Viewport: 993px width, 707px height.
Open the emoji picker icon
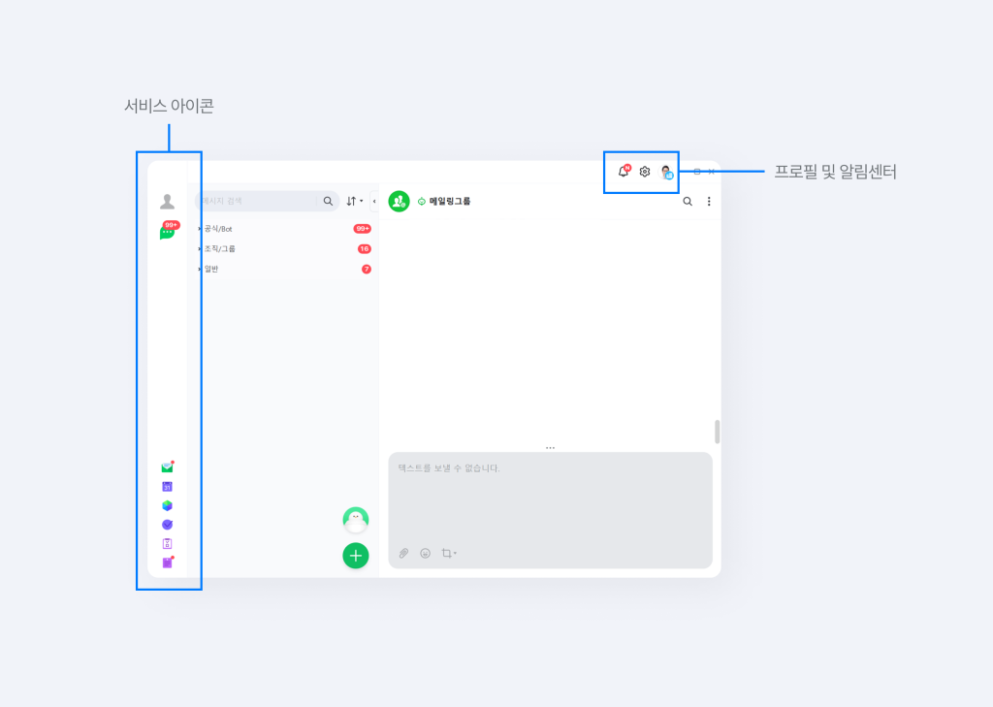point(425,553)
